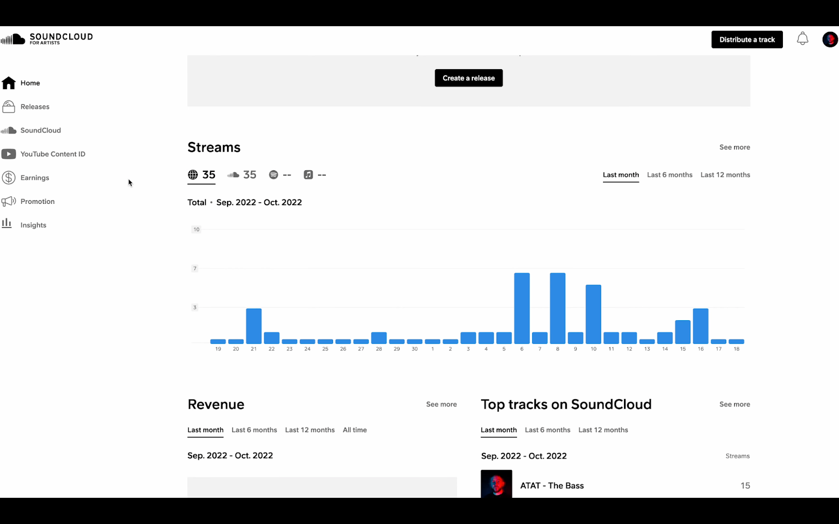Open Releases in sidebar
The height and width of the screenshot is (524, 839).
pos(35,106)
